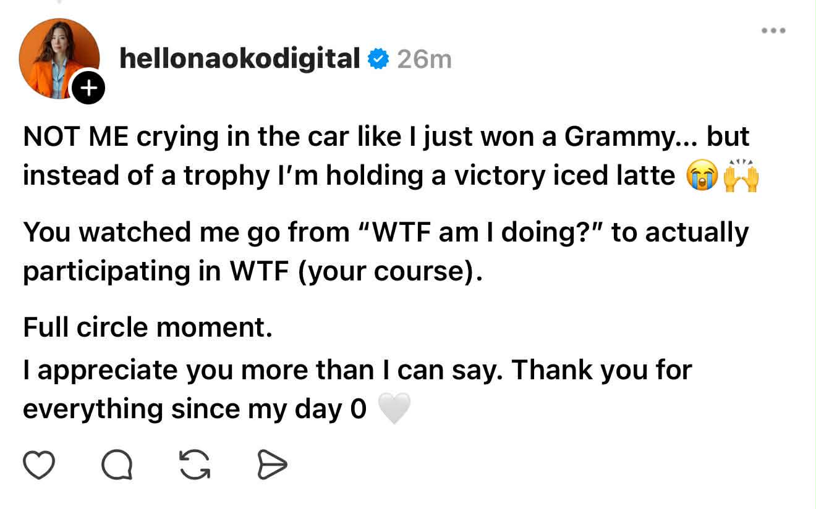Open the hellonaokodigital profile via username
816x509 pixels.
[x=240, y=59]
